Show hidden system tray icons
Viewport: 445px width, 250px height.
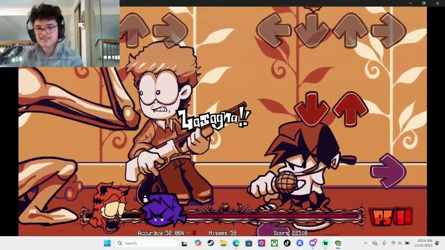point(365,243)
